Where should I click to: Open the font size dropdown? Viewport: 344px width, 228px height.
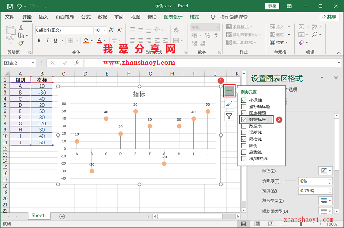105,30
